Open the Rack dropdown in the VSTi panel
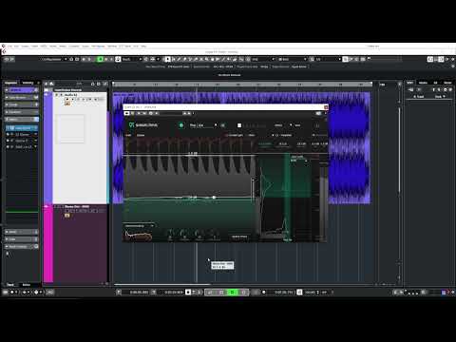Viewport: 456px width, 342px height. 440,97
